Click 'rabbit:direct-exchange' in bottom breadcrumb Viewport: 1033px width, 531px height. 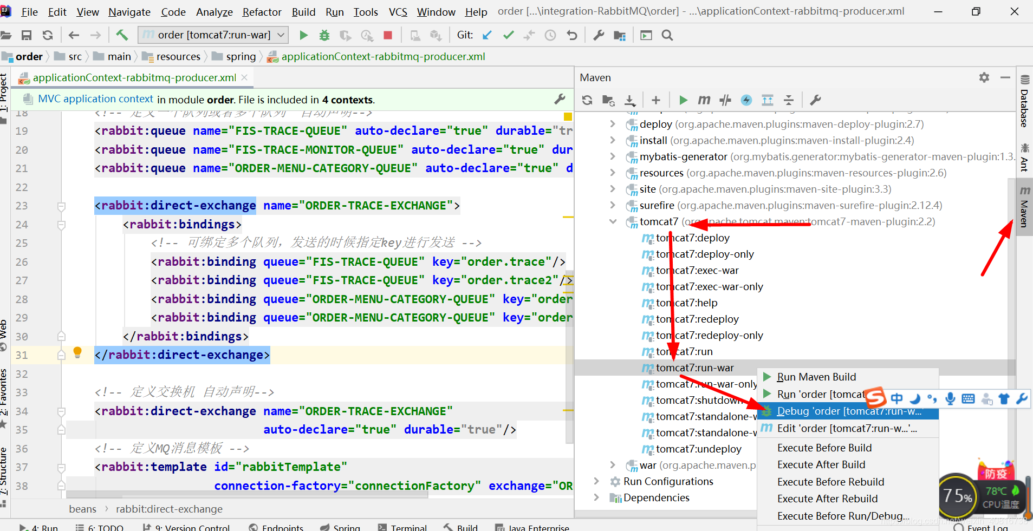tap(169, 509)
